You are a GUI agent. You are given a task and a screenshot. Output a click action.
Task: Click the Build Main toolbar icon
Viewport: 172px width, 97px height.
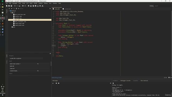pos(33,6)
